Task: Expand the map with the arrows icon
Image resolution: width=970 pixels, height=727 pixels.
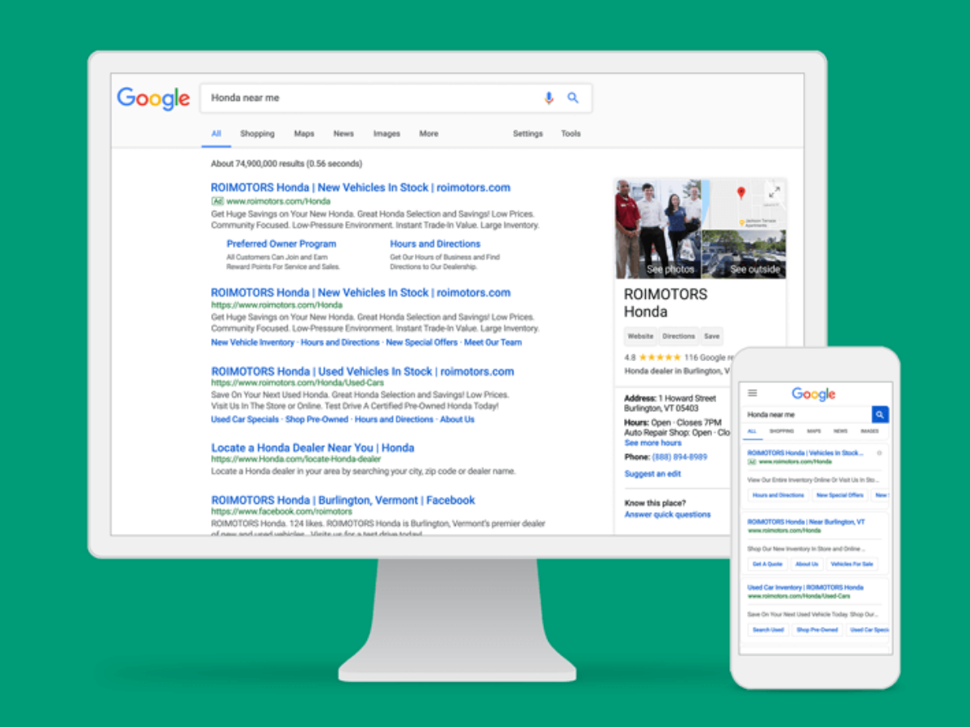Action: 774,192
